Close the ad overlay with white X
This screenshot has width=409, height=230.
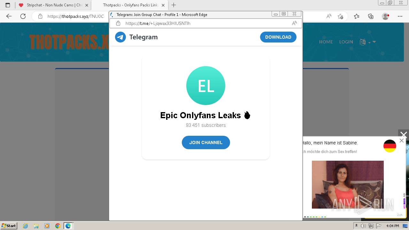(x=404, y=135)
